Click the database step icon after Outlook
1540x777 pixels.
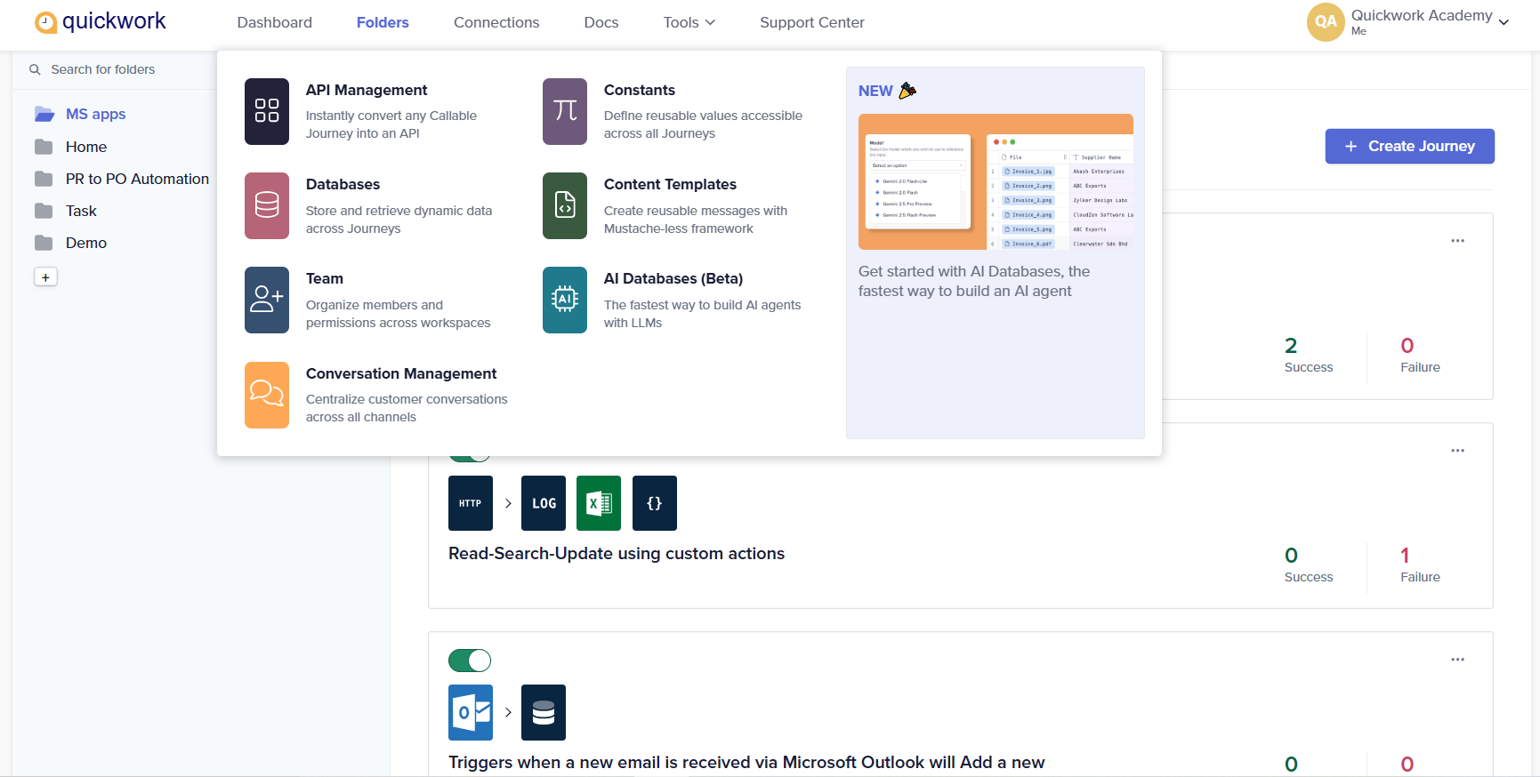click(544, 712)
